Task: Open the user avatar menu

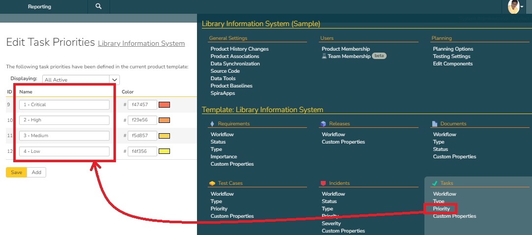Action: [514, 7]
